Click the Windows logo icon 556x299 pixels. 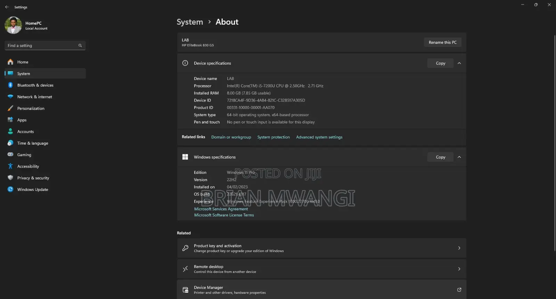coord(185,157)
